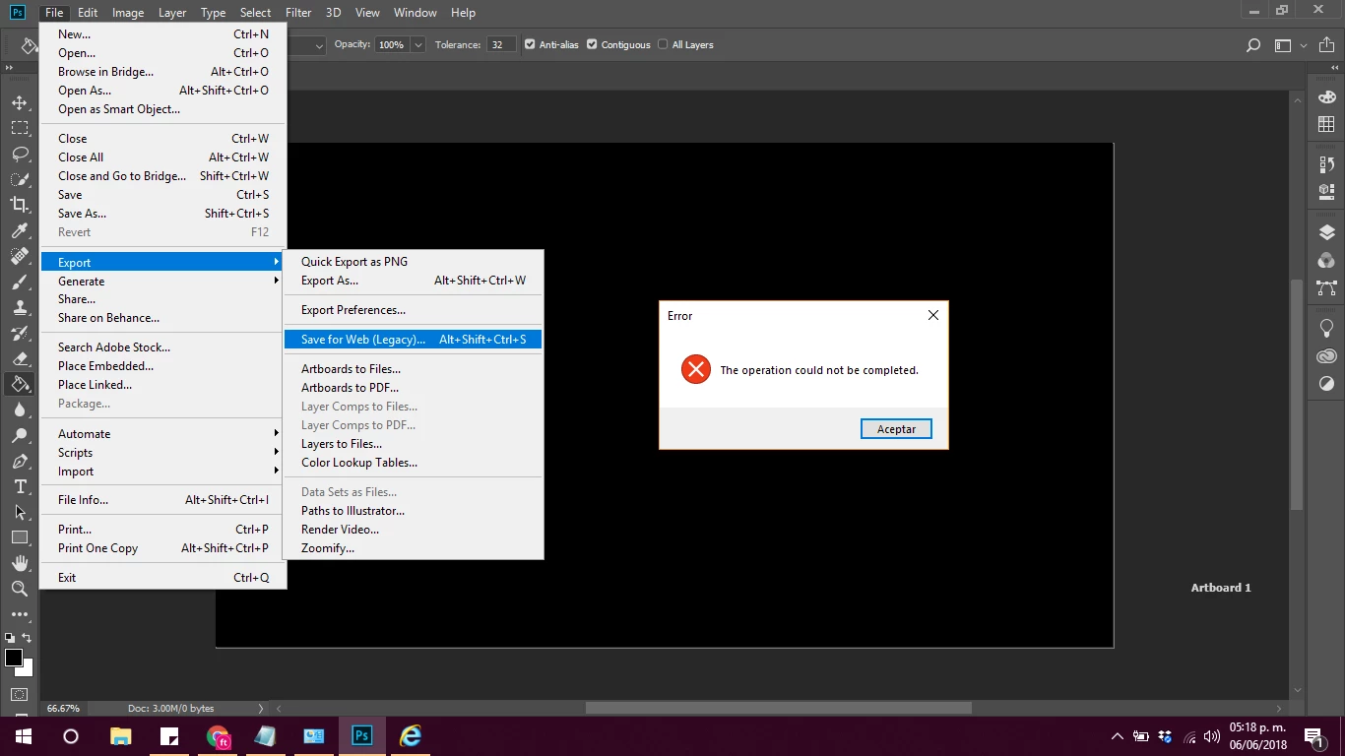Enable the All Layers checkbox
This screenshot has width=1345, height=756.
click(x=663, y=44)
